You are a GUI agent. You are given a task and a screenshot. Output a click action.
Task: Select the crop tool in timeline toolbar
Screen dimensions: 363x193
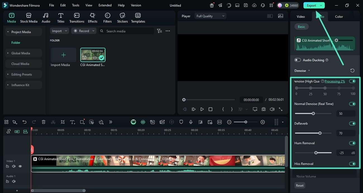click(x=63, y=122)
